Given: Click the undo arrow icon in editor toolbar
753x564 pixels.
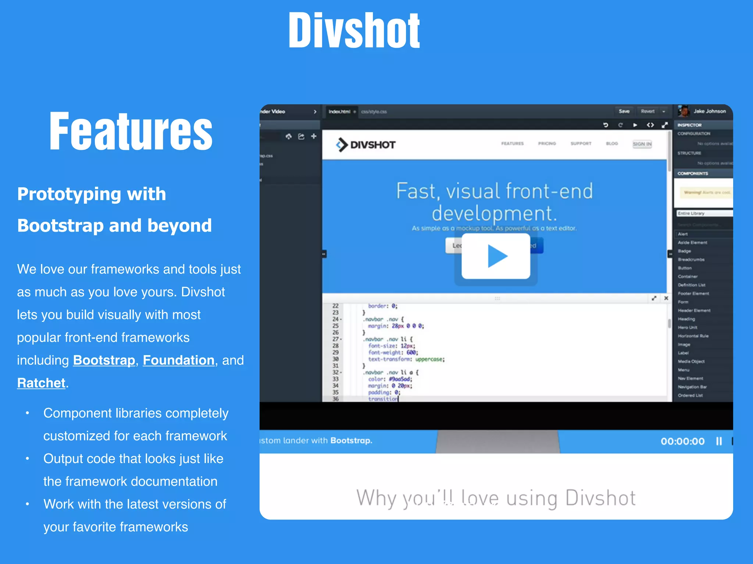Looking at the screenshot, I should click(x=606, y=125).
